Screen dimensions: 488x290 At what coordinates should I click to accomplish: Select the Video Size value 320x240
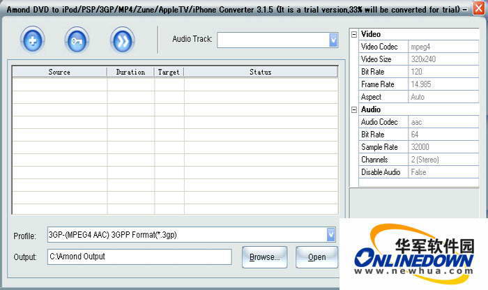point(443,59)
